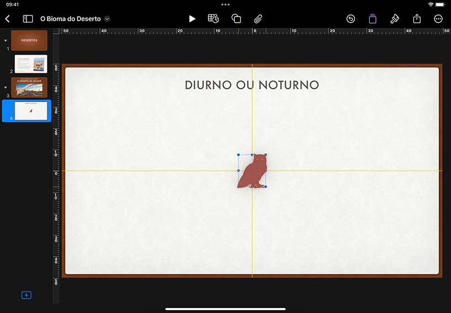Select the DIURNO OU NOTURNO title text
Screen dimensions: 451x313
[252, 85]
